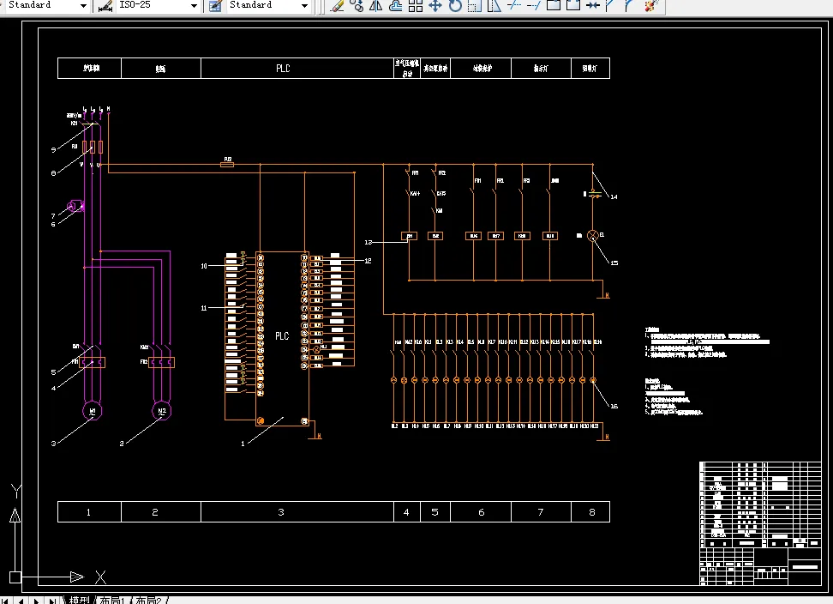Select the Break tool
The height and width of the screenshot is (604, 833).
(572, 6)
